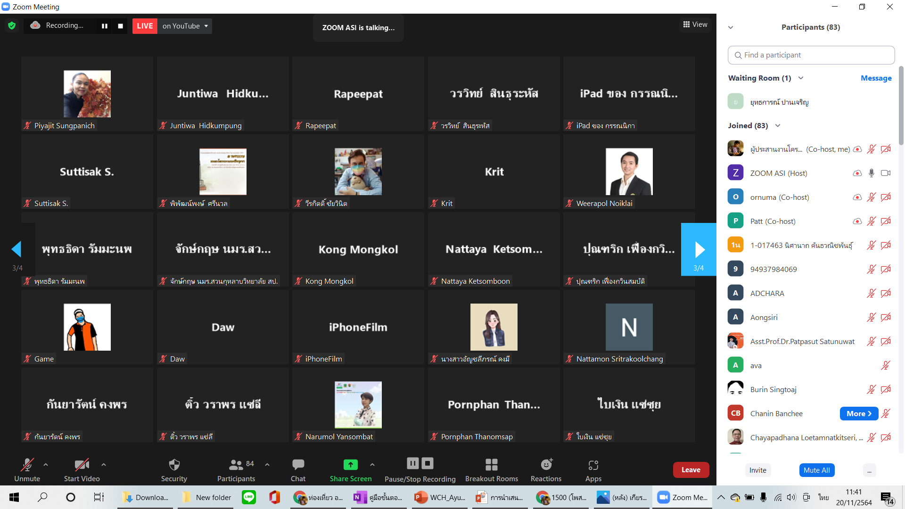
Task: Click Windows search icon in taskbar
Action: click(42, 497)
